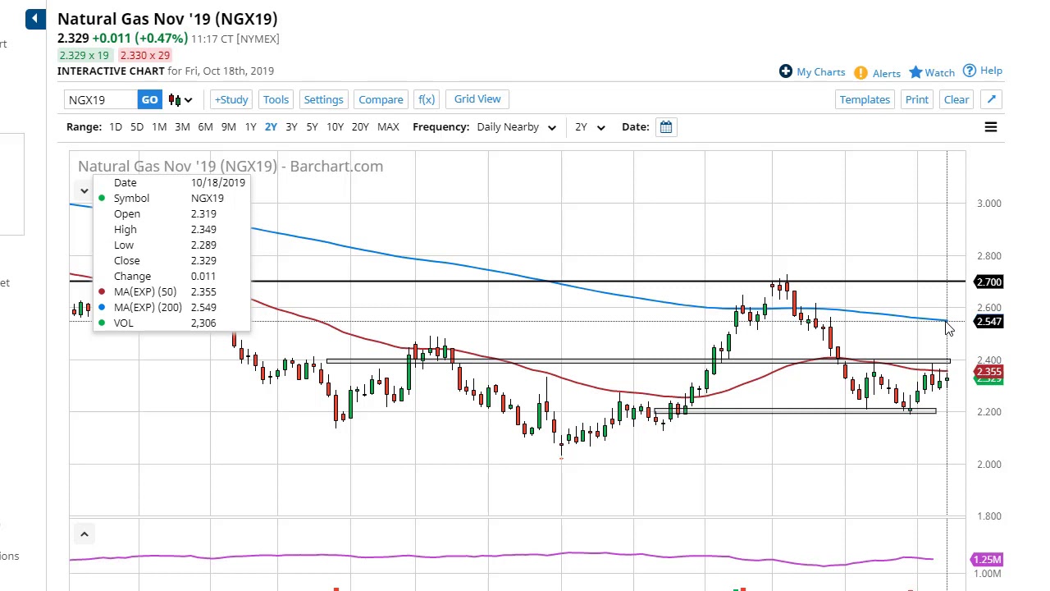Open the hamburger chart menu
The width and height of the screenshot is (1050, 591).
tap(990, 127)
